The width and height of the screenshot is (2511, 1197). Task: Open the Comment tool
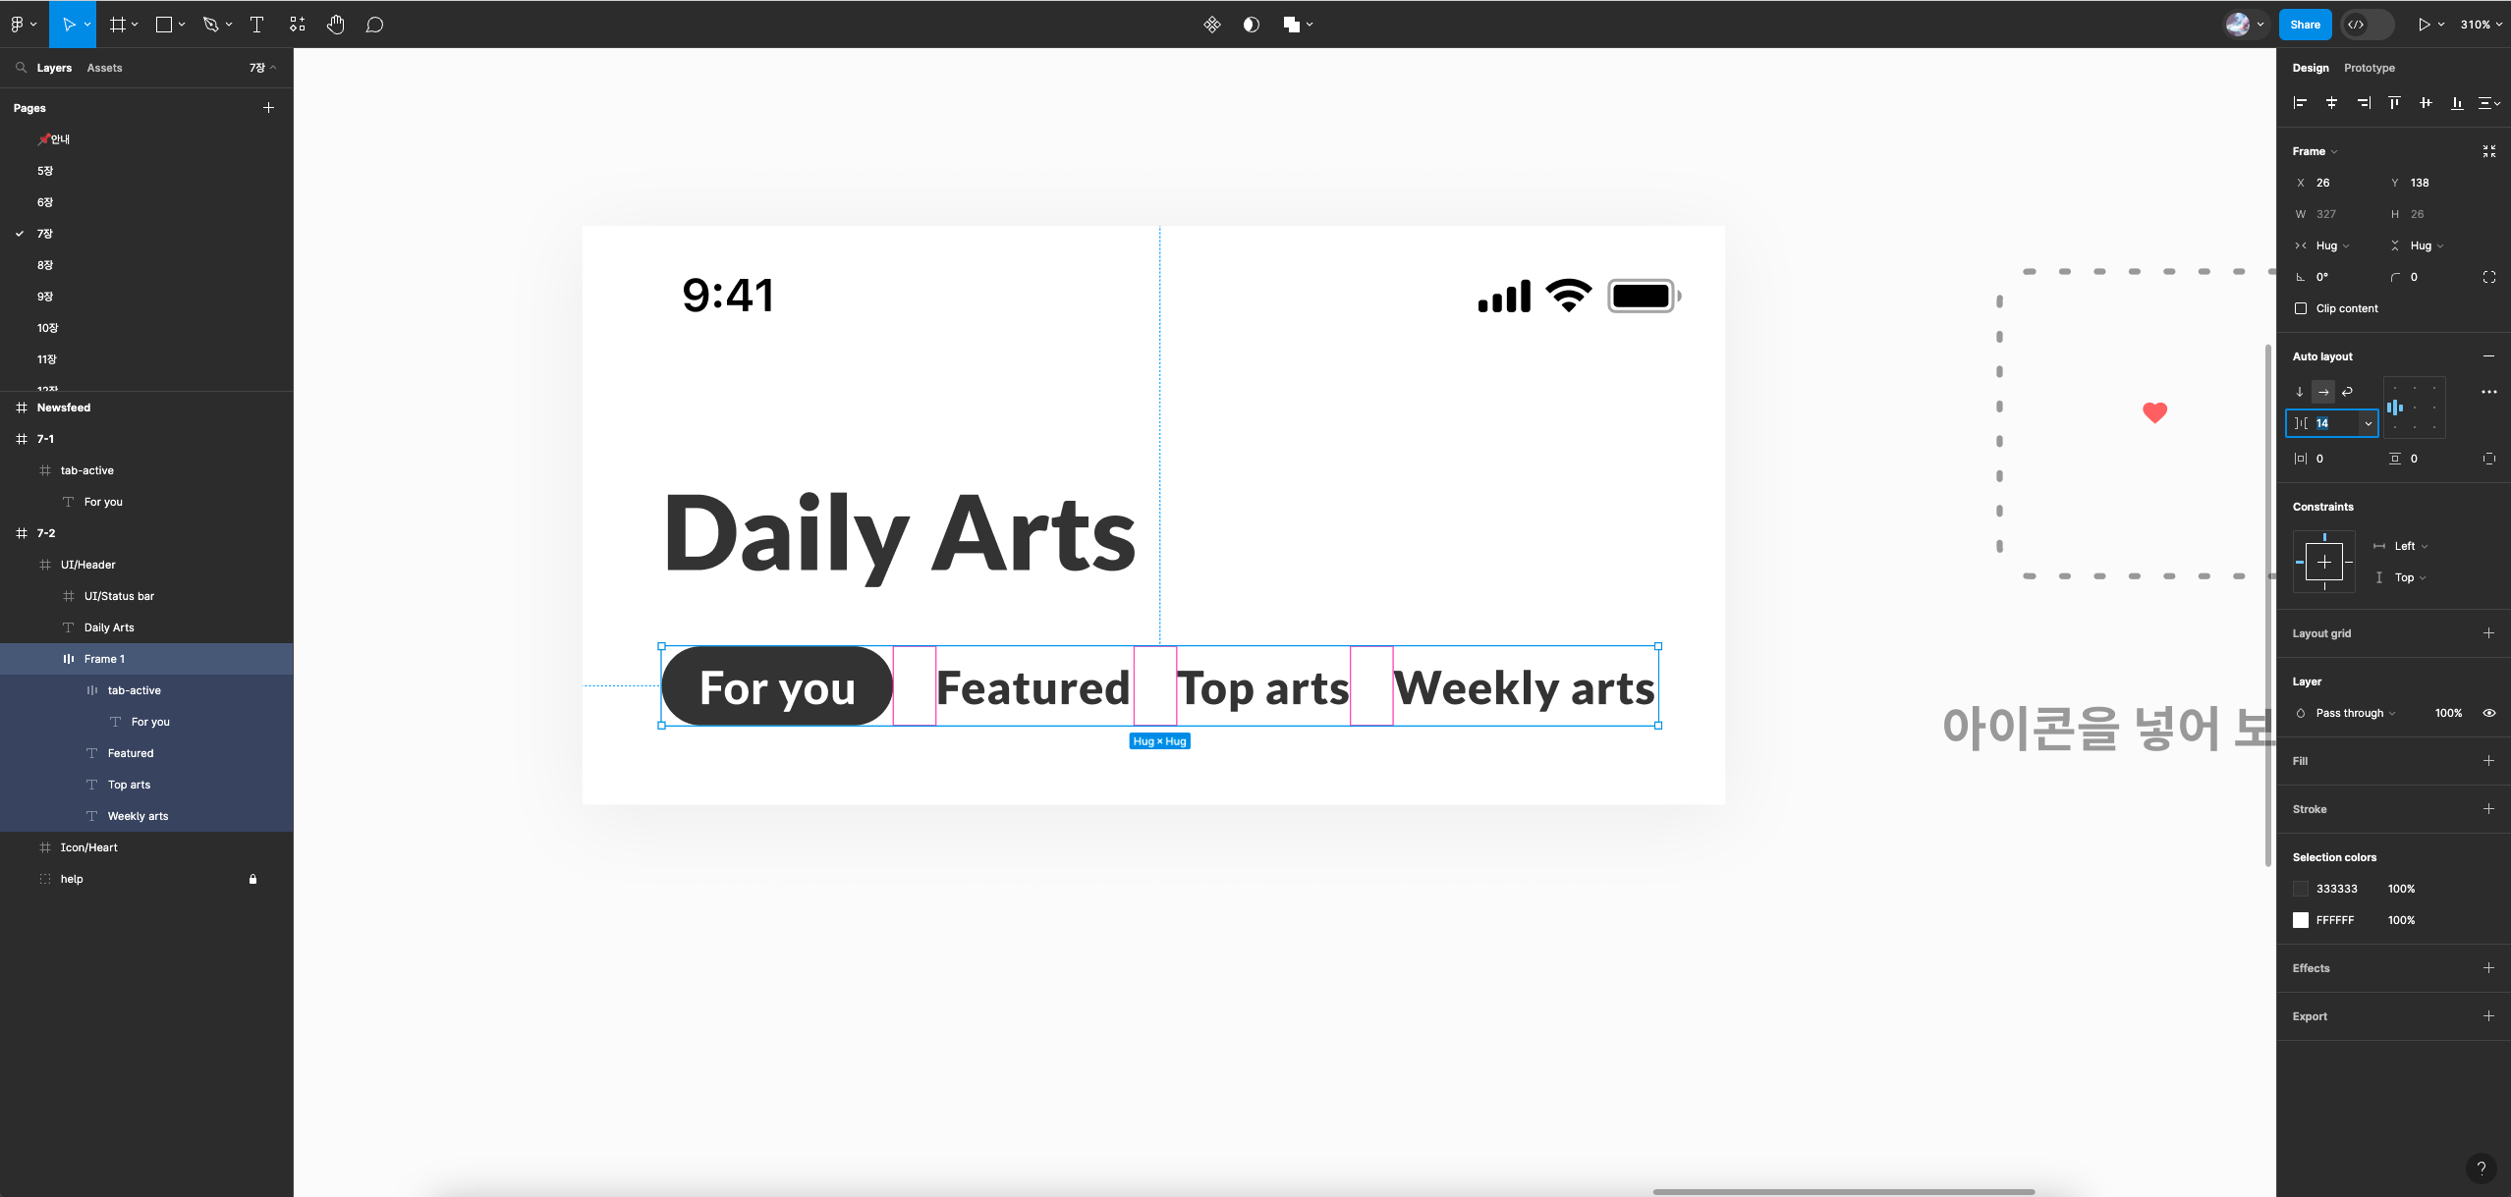tap(374, 25)
